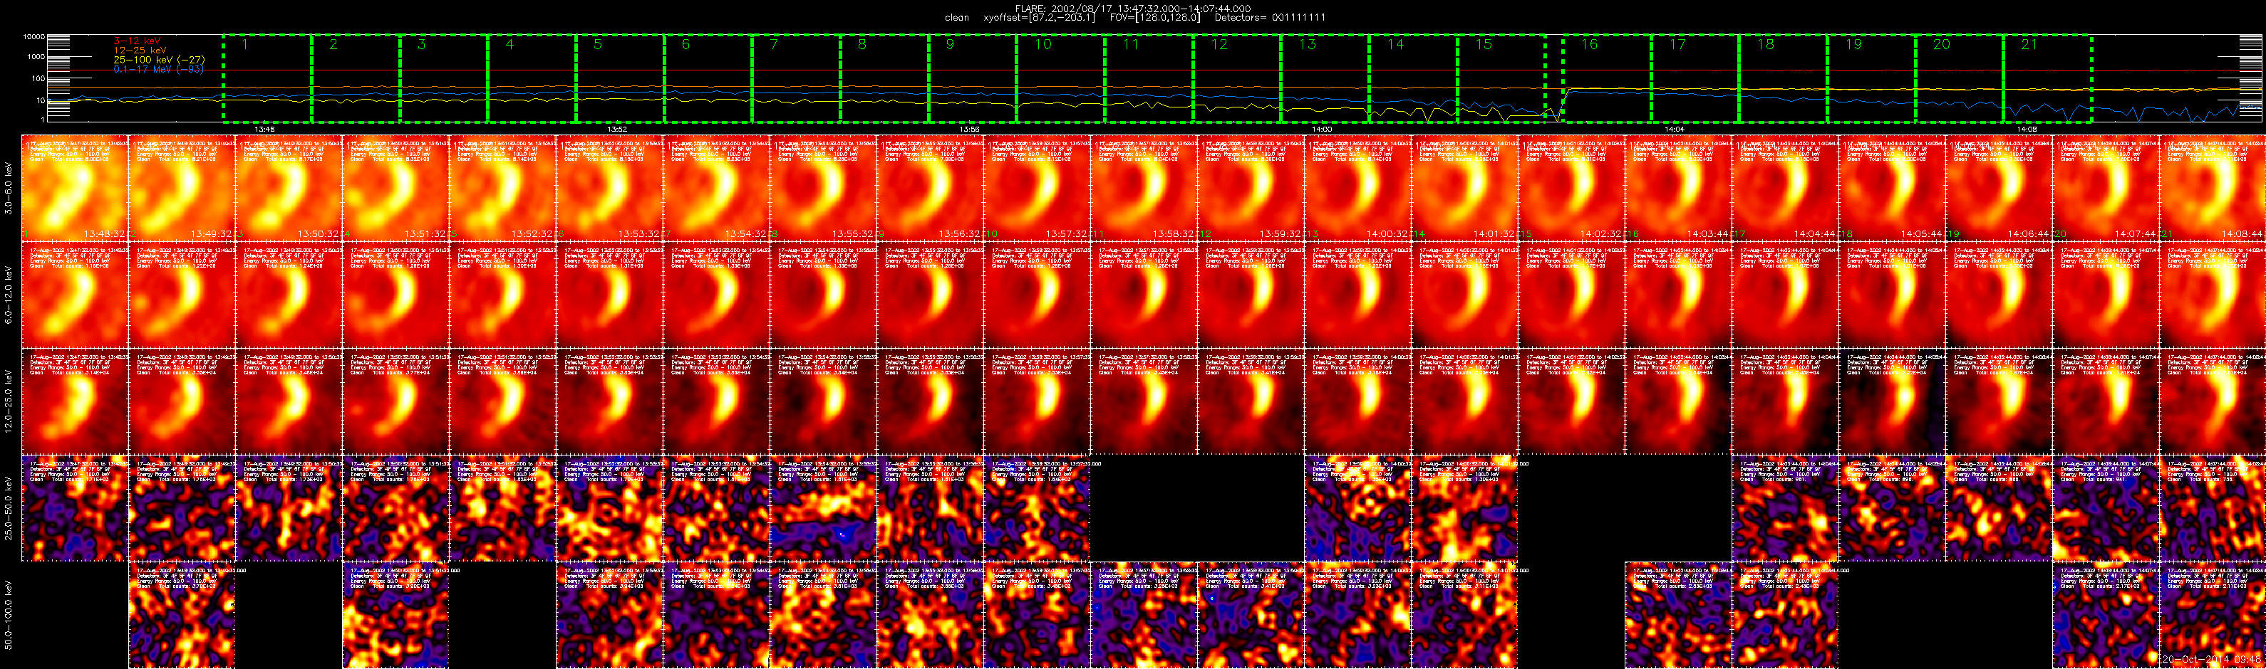The height and width of the screenshot is (669, 2266).
Task: Select interval 5 in the light curve
Action: pos(620,78)
